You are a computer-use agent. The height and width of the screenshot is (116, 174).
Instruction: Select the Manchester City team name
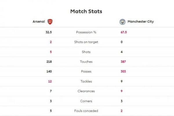tap(140, 22)
